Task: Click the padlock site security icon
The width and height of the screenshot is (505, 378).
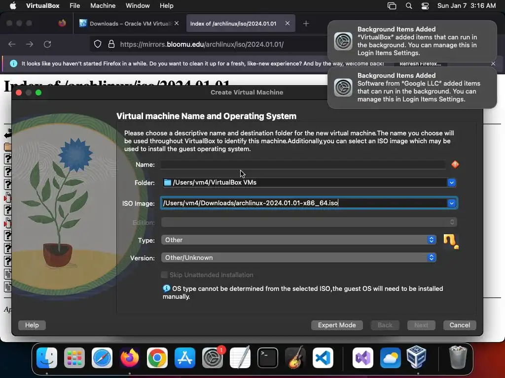Action: tap(111, 44)
